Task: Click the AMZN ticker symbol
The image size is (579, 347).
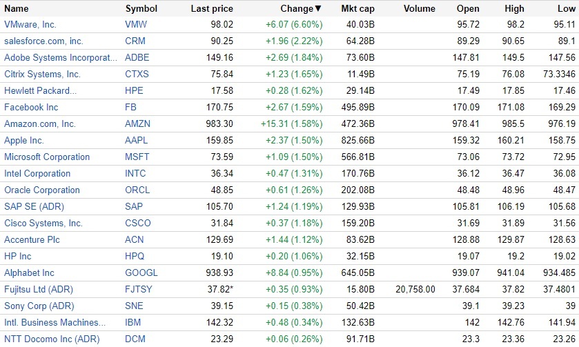Action: coord(137,123)
